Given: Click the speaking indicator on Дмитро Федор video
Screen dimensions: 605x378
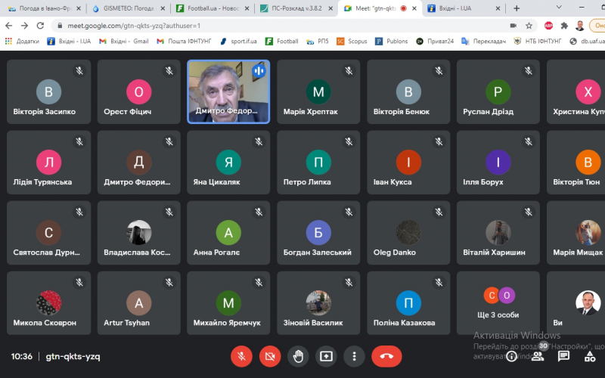Looking at the screenshot, I should (259, 70).
